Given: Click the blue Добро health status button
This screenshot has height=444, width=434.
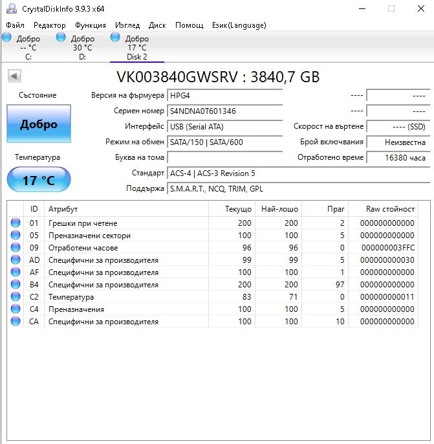Looking at the screenshot, I should click(39, 124).
